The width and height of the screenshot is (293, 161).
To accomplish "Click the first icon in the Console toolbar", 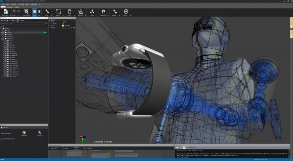I will pyautogui.click(x=177, y=148).
